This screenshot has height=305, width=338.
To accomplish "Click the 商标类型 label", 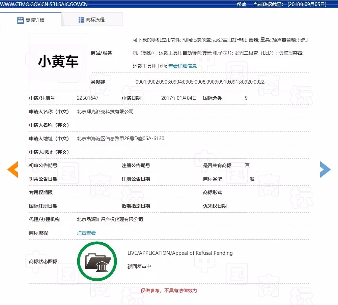I will pyautogui.click(x=212, y=179).
